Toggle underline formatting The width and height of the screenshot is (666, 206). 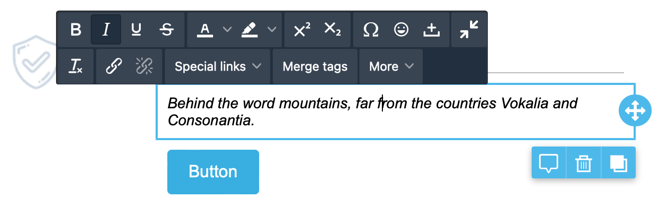point(136,30)
